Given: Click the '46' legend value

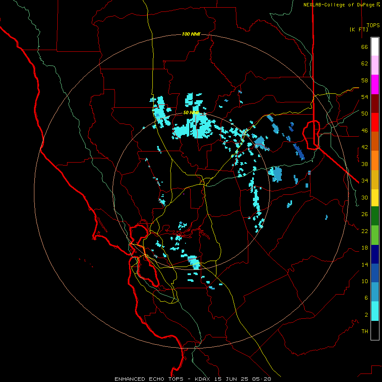Looking at the screenshot, I should (365, 131).
